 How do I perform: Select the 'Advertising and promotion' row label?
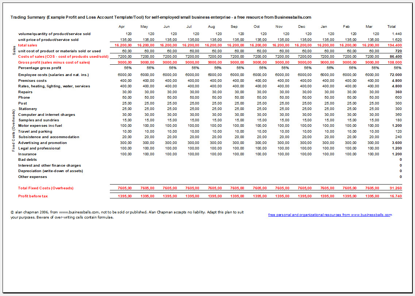point(42,143)
